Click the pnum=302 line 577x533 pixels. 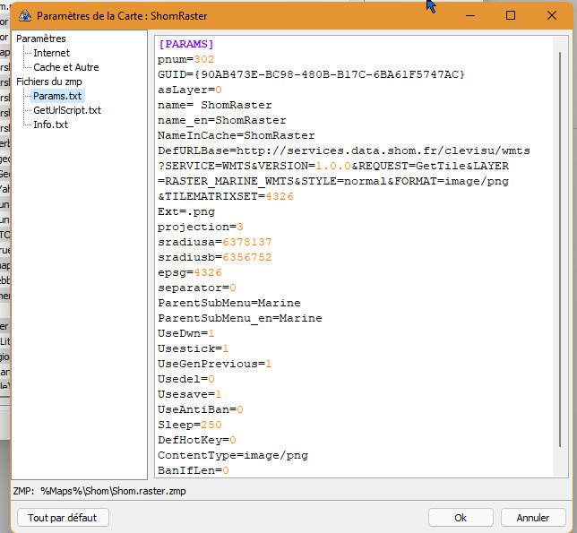pos(185,59)
